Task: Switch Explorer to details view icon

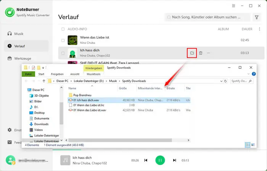Action: pos(248,145)
